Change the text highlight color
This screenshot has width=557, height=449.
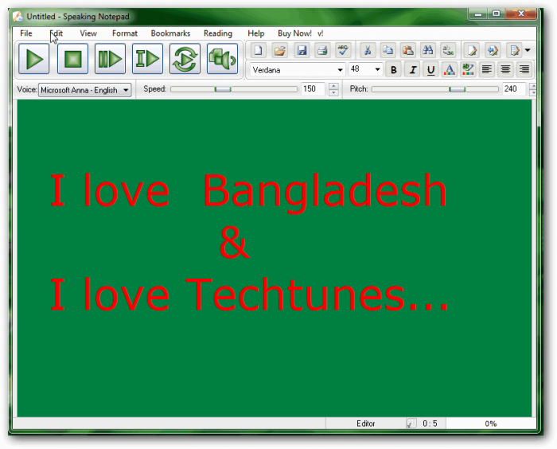(x=468, y=70)
